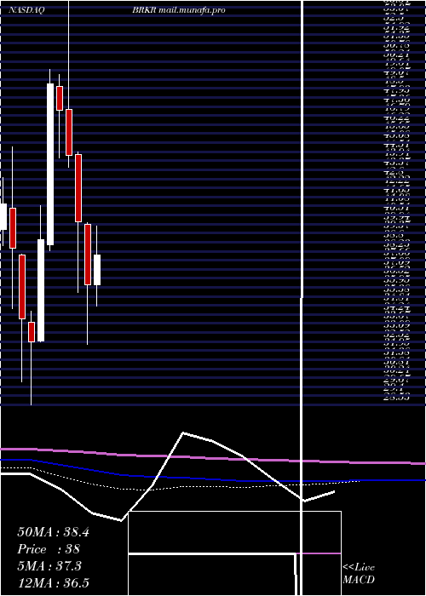Click the peak of the white MACD line
This screenshot has width=426, height=596.
pyautogui.click(x=183, y=433)
